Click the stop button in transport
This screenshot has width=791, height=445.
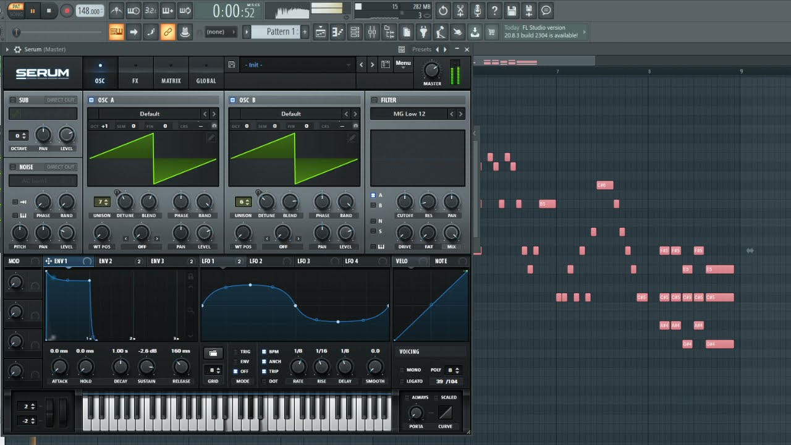(x=49, y=11)
